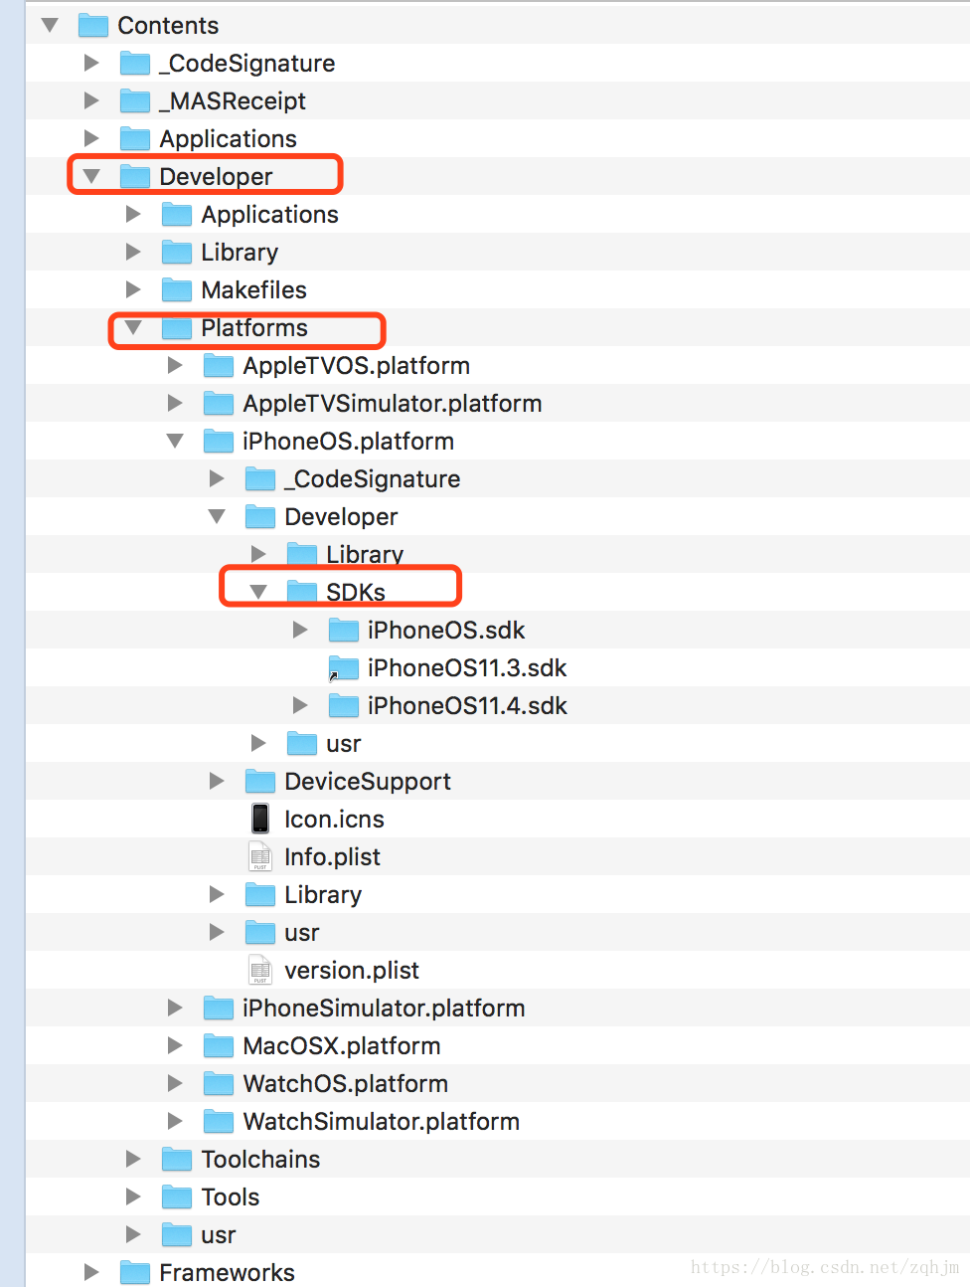970x1287 pixels.
Task: Collapse the Platforms folder triangle
Action: (133, 327)
